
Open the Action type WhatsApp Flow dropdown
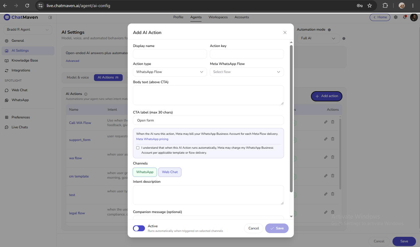pyautogui.click(x=170, y=72)
